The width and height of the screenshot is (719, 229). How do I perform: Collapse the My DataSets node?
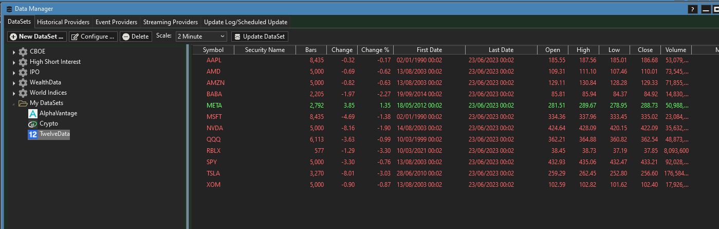(x=14, y=103)
